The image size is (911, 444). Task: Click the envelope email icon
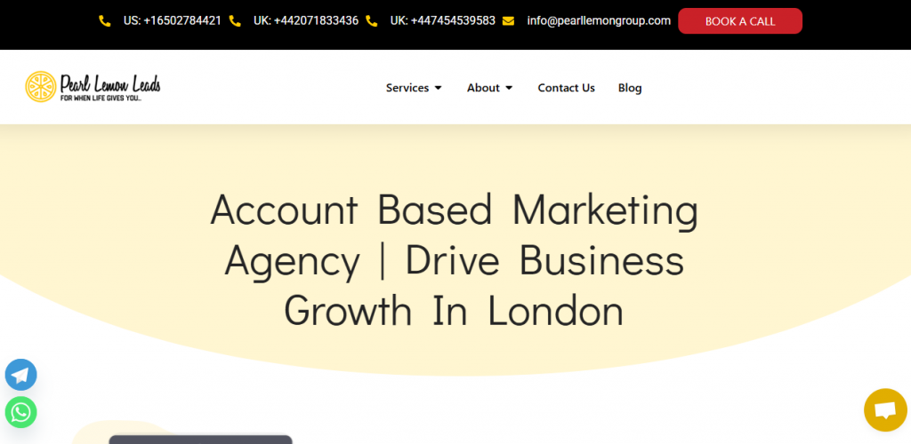pyautogui.click(x=508, y=20)
